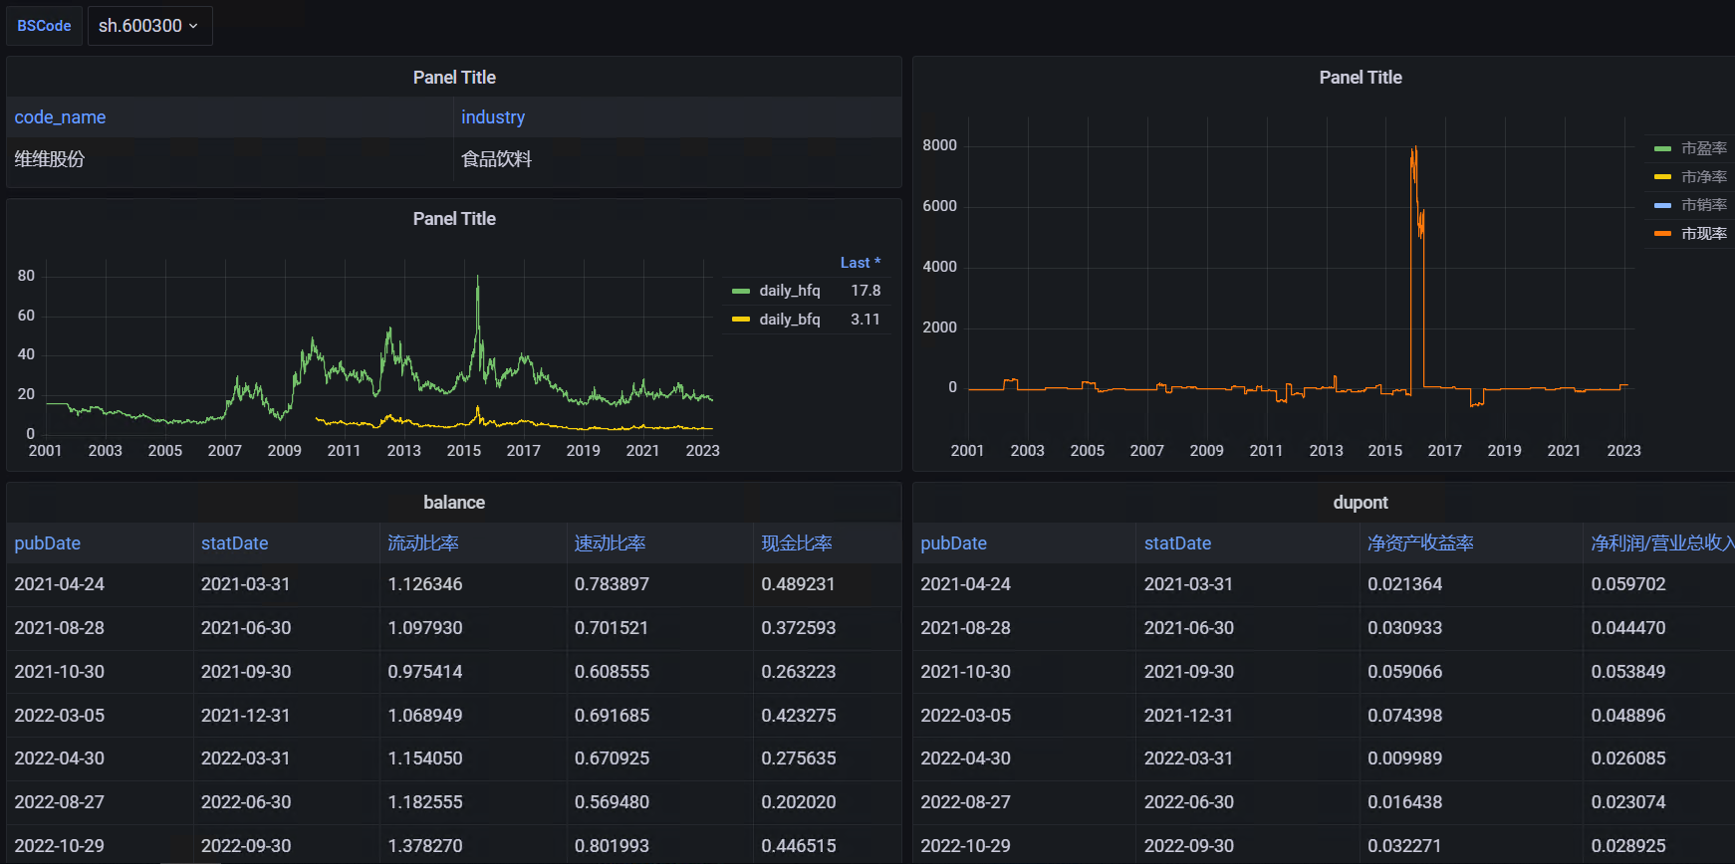Sort table by code_name column header
Viewport: 1735px width, 864px height.
coord(60,117)
